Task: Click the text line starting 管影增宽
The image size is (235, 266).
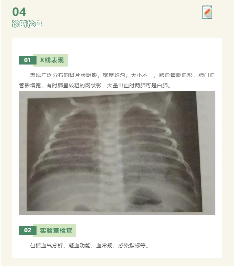Action: 95,85
